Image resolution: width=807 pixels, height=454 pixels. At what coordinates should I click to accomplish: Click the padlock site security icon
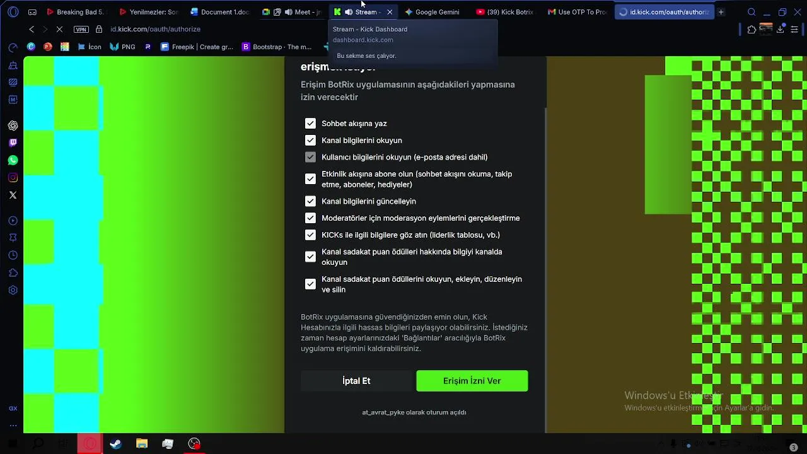pyautogui.click(x=99, y=29)
